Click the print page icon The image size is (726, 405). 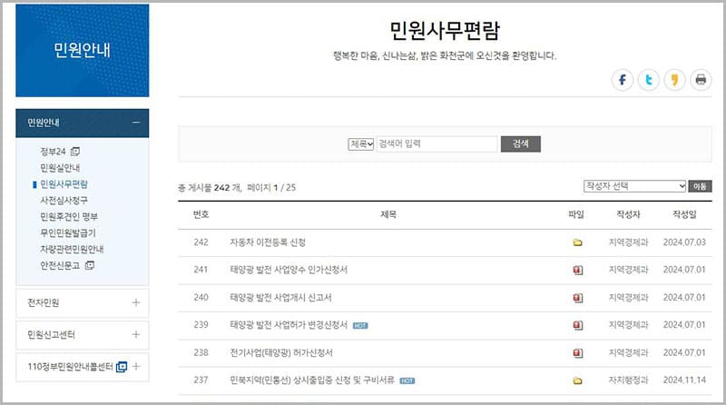click(700, 80)
